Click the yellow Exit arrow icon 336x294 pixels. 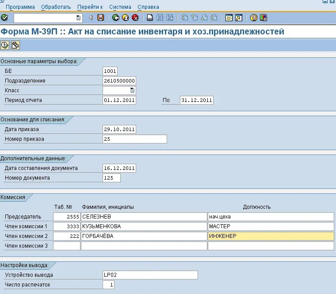click(126, 18)
